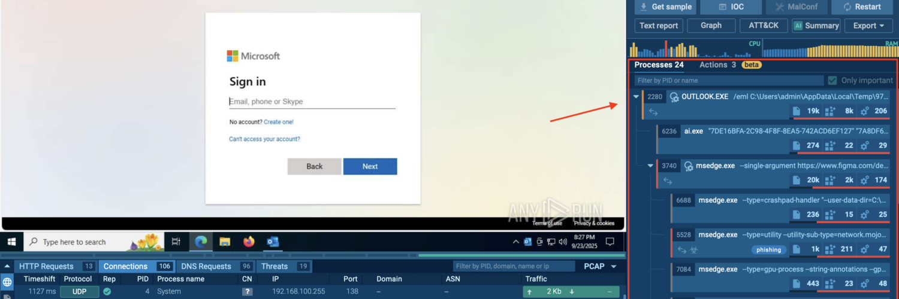This screenshot has width=899, height=299.
Task: Select the msedge.exe gpu-process row 7084
Action: [781, 276]
